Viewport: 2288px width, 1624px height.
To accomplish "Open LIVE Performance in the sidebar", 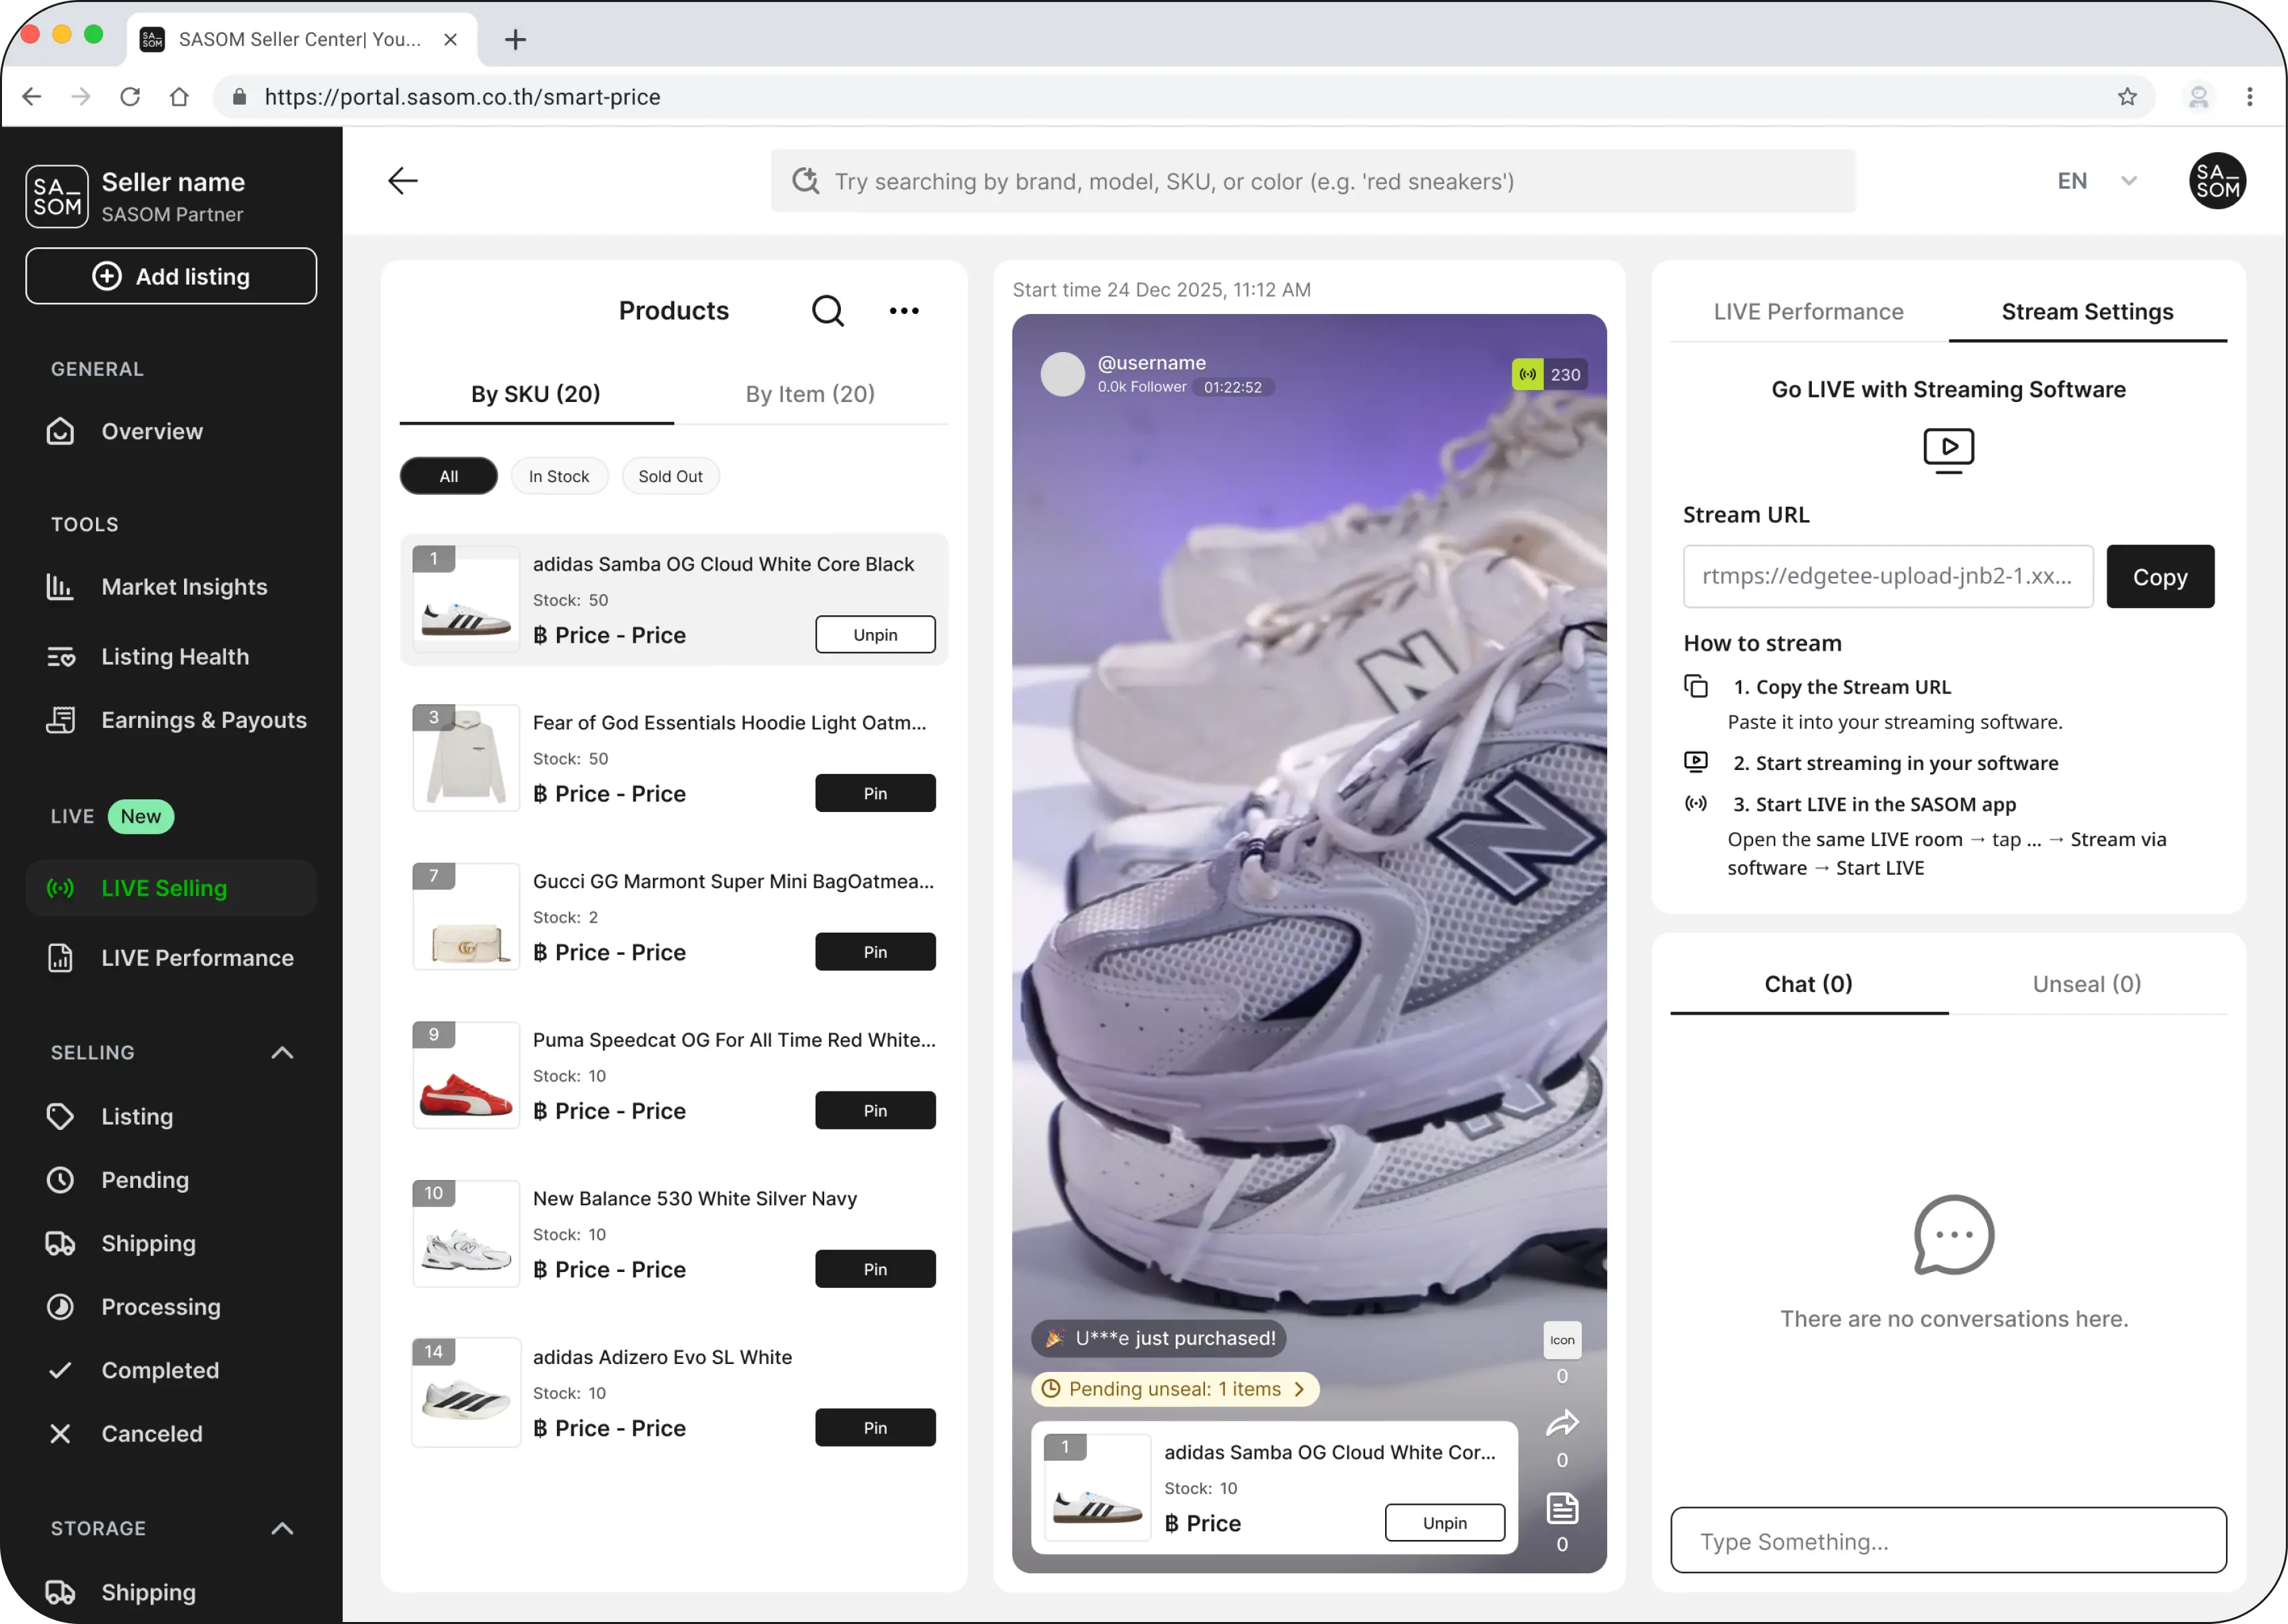I will [x=171, y=958].
